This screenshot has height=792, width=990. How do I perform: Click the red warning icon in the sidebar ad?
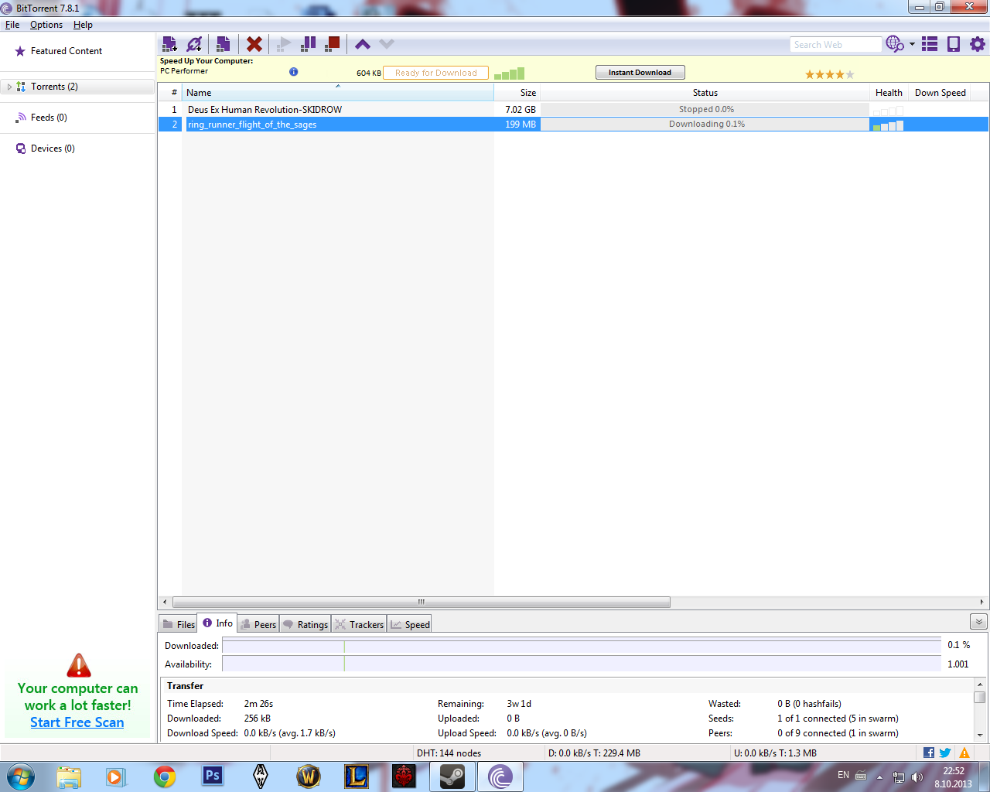(x=79, y=665)
